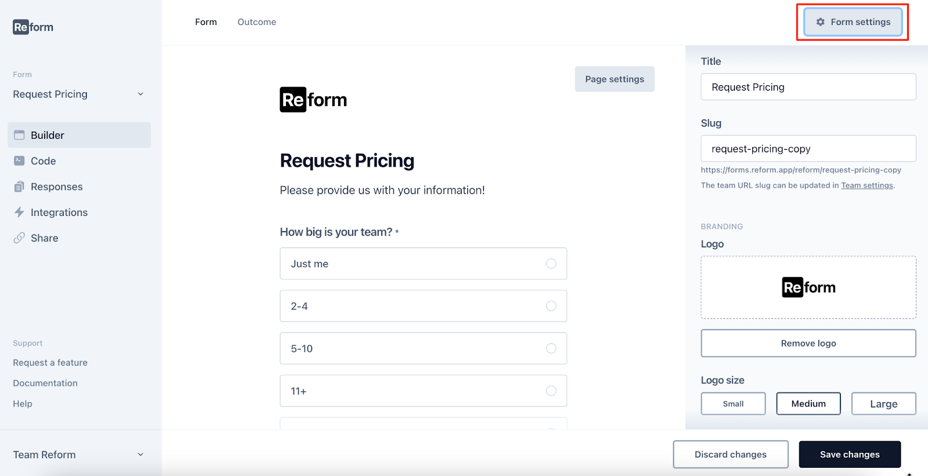Open the Team settings link
Viewport: 928px width, 476px height.
click(x=867, y=186)
